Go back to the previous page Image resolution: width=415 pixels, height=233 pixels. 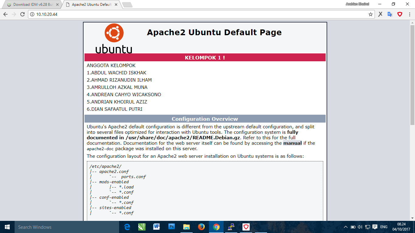coord(5,14)
